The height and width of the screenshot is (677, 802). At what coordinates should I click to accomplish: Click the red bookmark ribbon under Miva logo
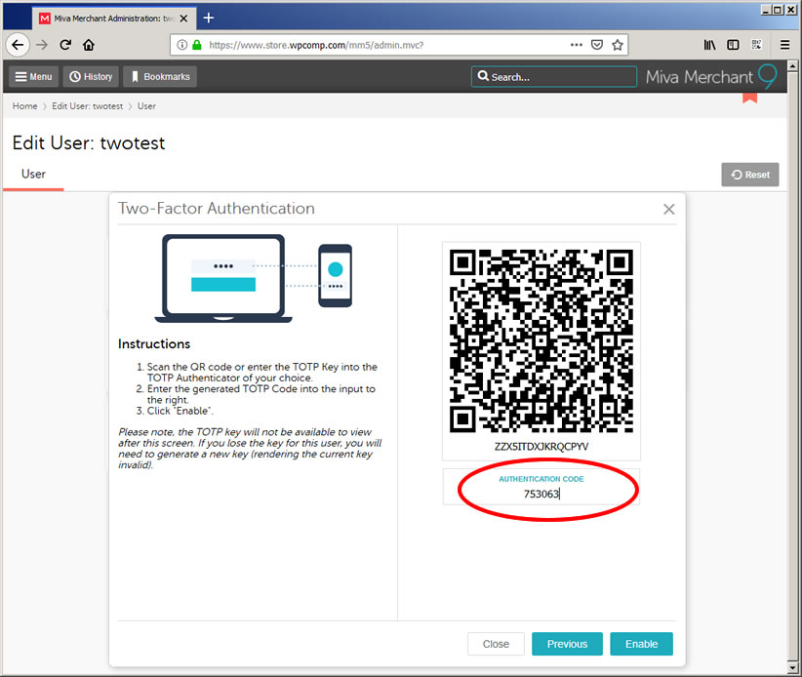pyautogui.click(x=749, y=97)
